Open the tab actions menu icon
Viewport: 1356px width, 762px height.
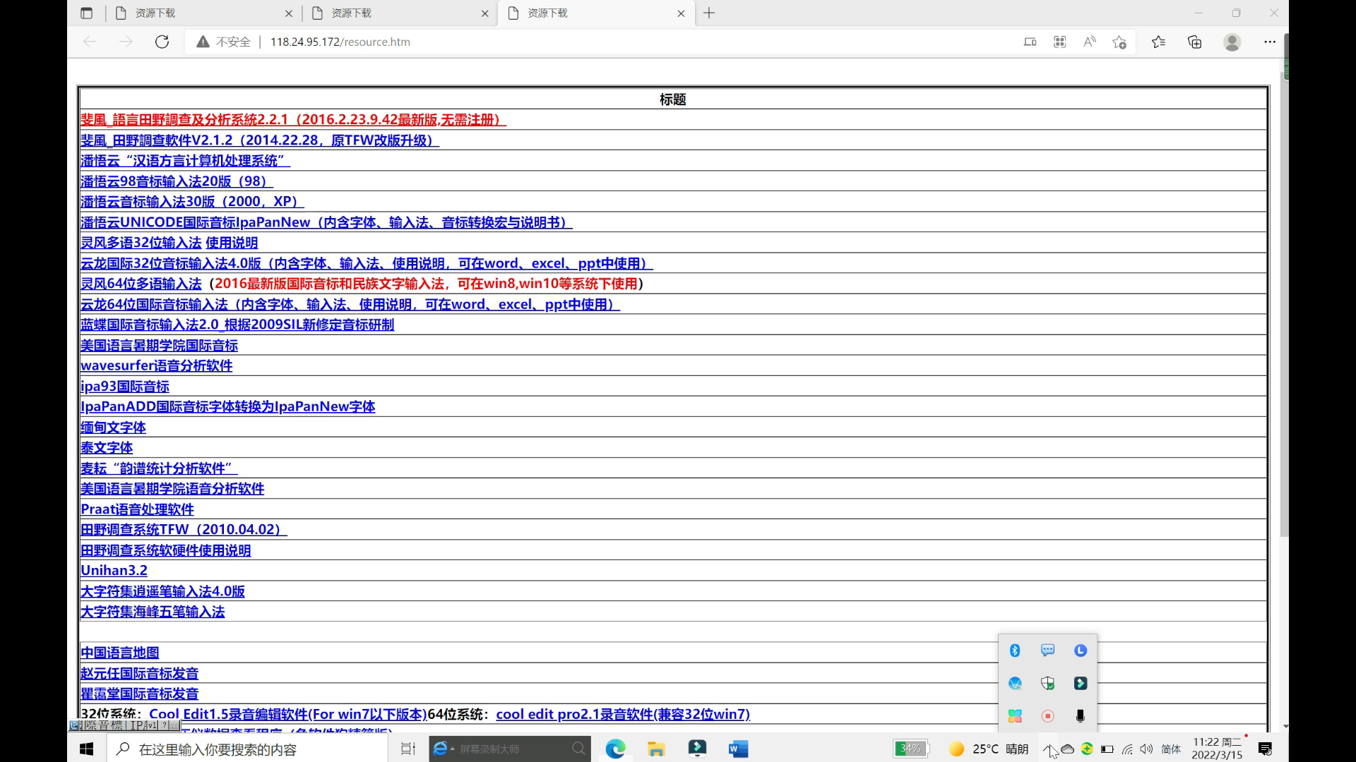click(x=86, y=13)
